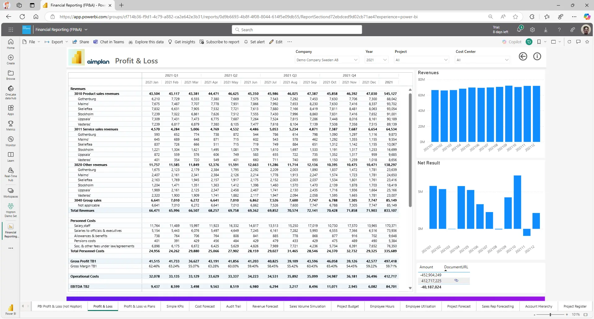Go to Home in left navigation

[11, 44]
